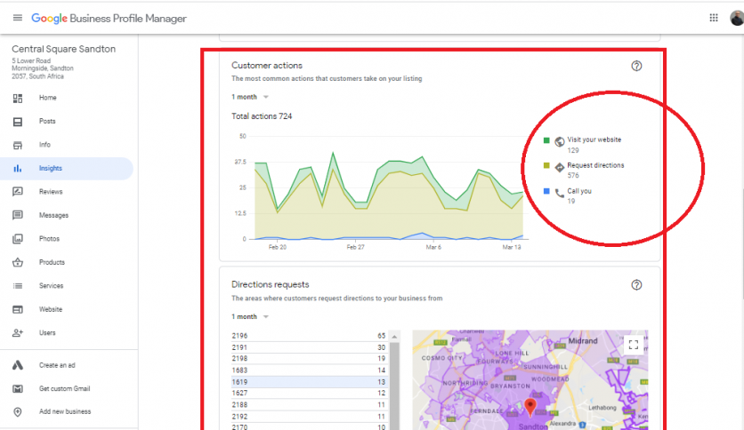The image size is (744, 430).
Task: Open Website section
Action: 51,309
